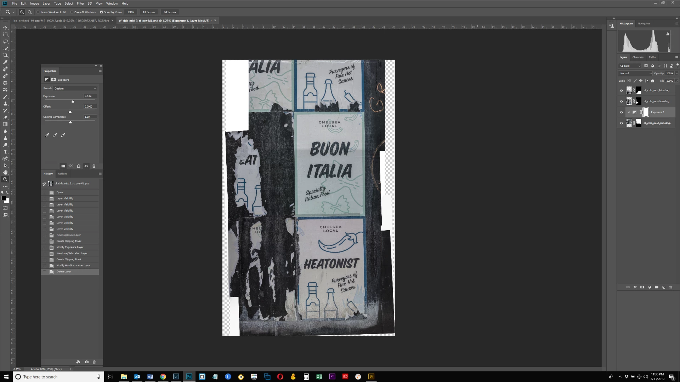Select the Eyedropper tool in toolbar
The height and width of the screenshot is (382, 680).
5,62
